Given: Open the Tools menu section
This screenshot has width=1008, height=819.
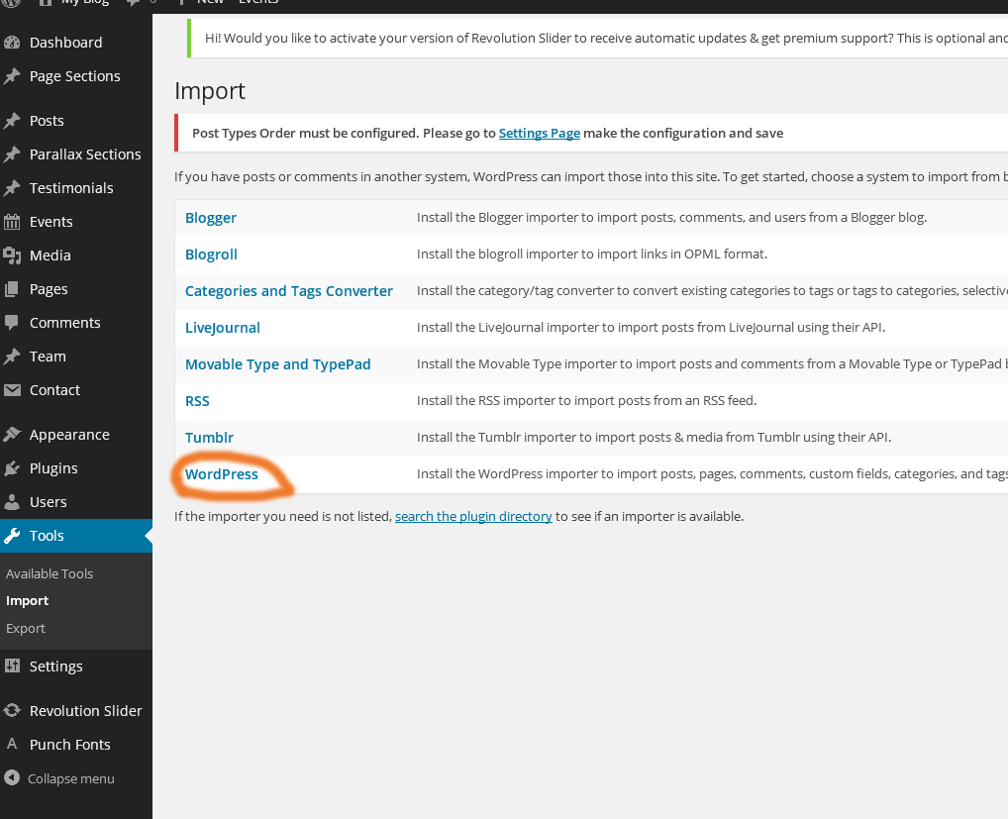Looking at the screenshot, I should [47, 536].
